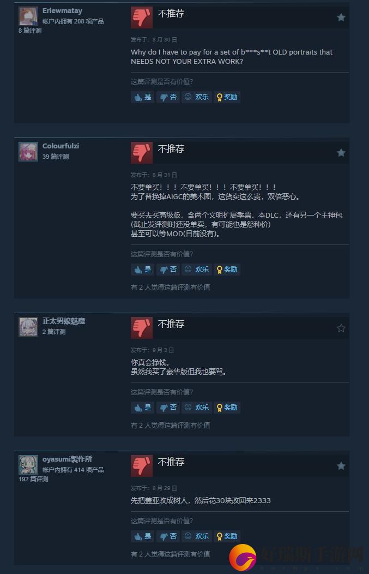Vote 否 (no) on Colourfulzi's review
The image size is (369, 574).
tap(168, 270)
